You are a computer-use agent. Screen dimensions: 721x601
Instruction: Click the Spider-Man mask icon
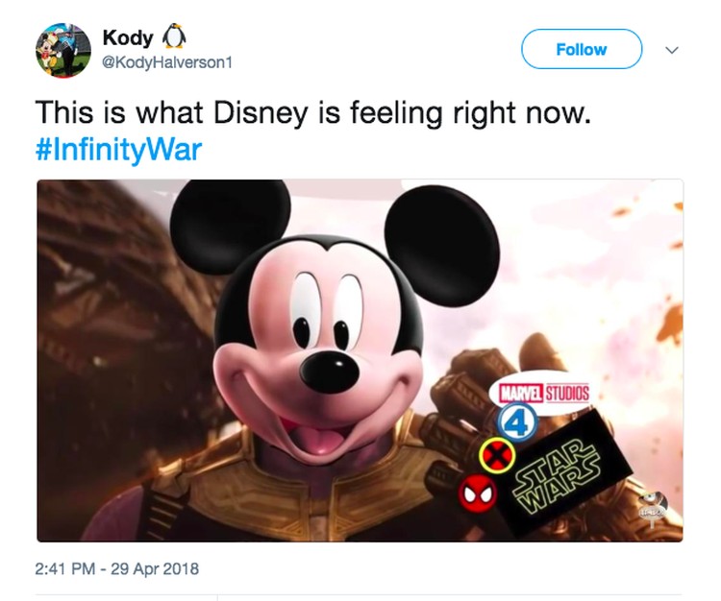477,493
